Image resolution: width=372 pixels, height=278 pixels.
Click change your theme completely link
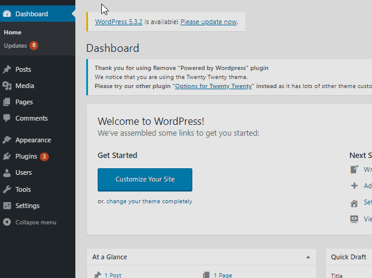(x=150, y=201)
